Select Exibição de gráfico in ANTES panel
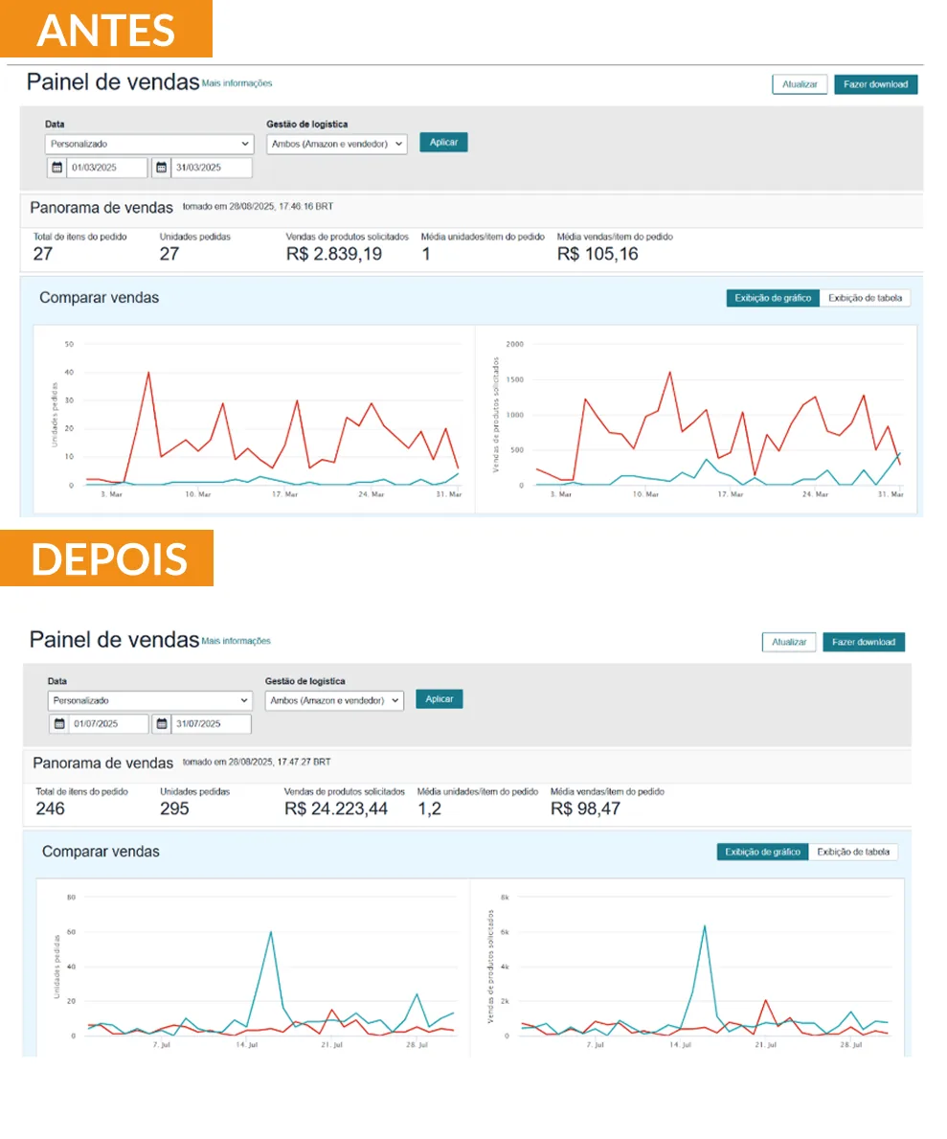The image size is (947, 1139). pyautogui.click(x=773, y=298)
